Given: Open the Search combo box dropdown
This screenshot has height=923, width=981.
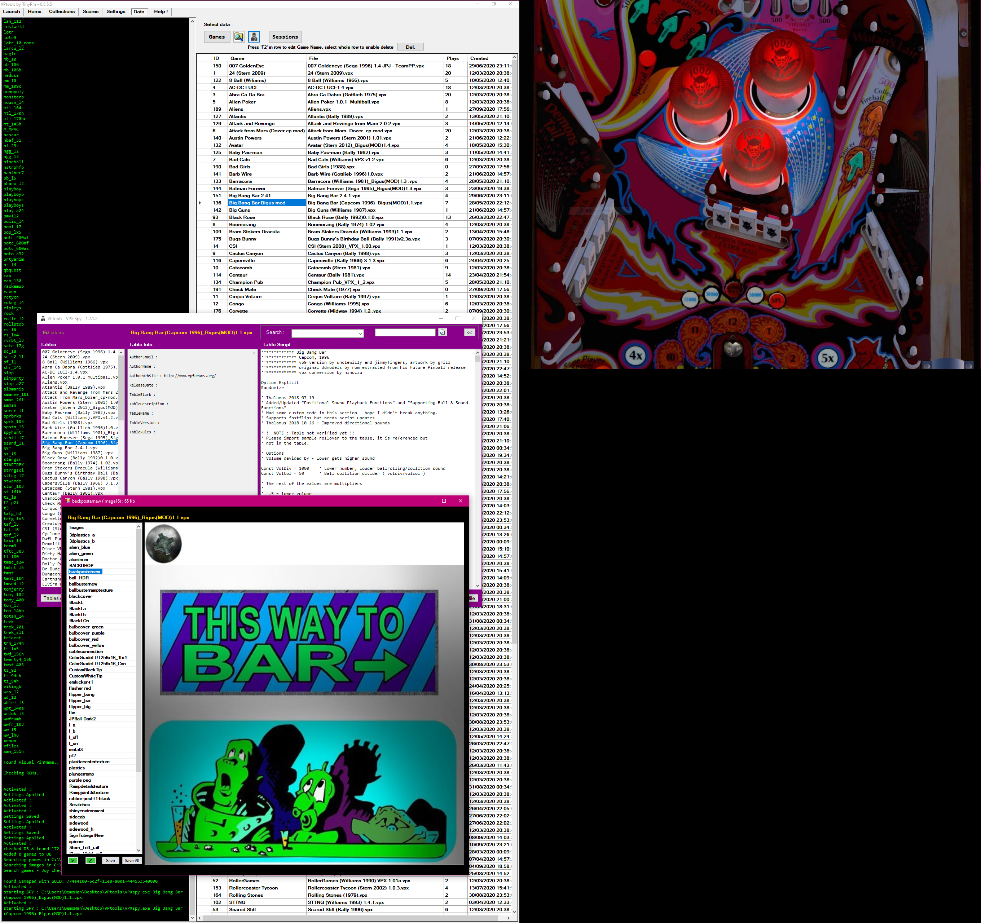Looking at the screenshot, I should [x=360, y=334].
